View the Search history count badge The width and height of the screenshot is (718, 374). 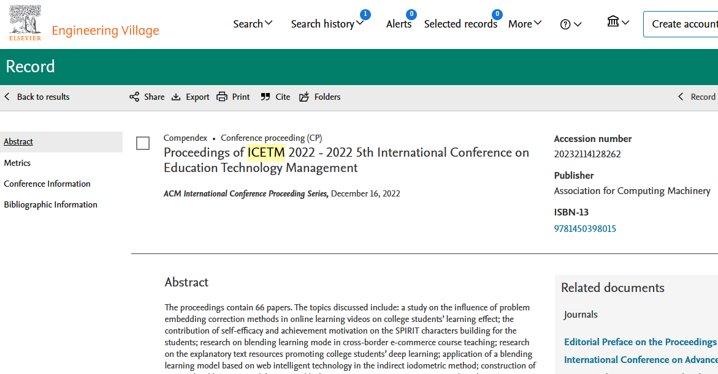pyautogui.click(x=365, y=14)
